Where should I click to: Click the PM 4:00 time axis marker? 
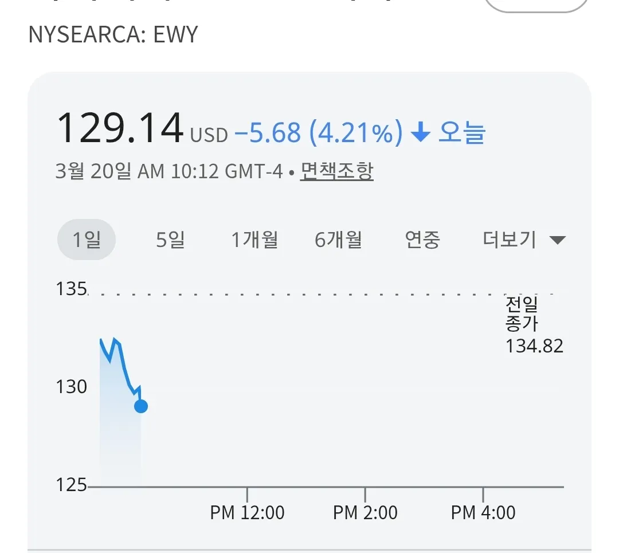click(483, 512)
